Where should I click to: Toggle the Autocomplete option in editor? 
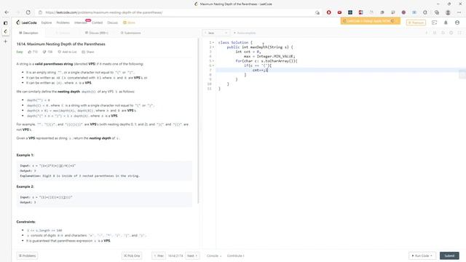point(245,33)
